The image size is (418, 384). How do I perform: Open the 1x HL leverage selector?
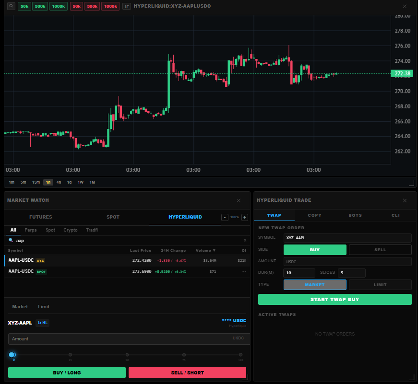[42, 323]
